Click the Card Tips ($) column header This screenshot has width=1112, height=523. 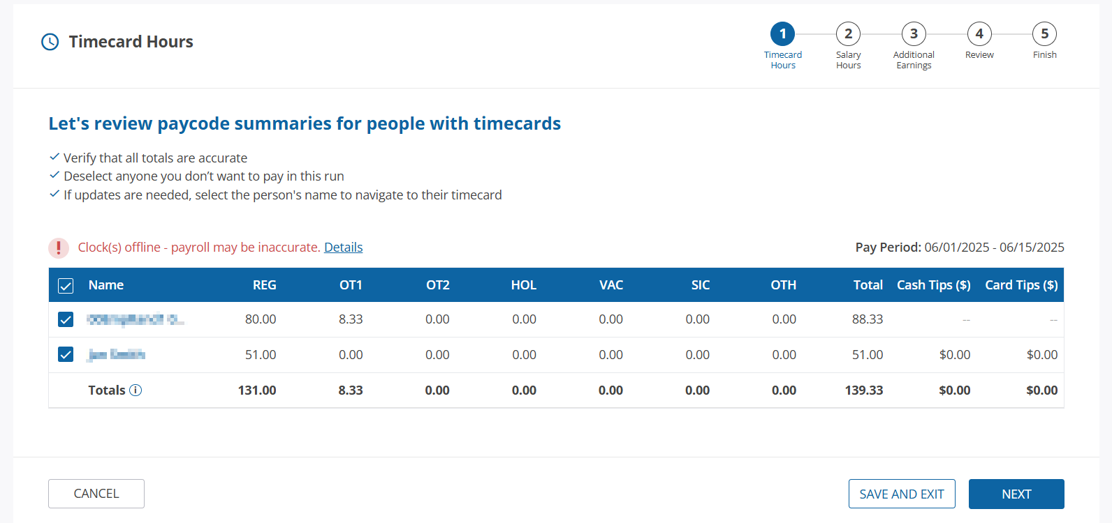[x=1021, y=285]
